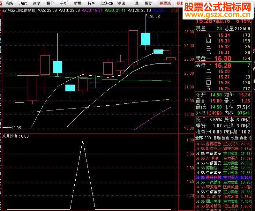The width and height of the screenshot is (255, 211).
Task: Switch to the 当前 tab
Action: click(226, 138)
